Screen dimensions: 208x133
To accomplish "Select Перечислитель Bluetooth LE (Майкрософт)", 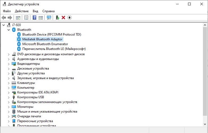I will pos(54,49).
